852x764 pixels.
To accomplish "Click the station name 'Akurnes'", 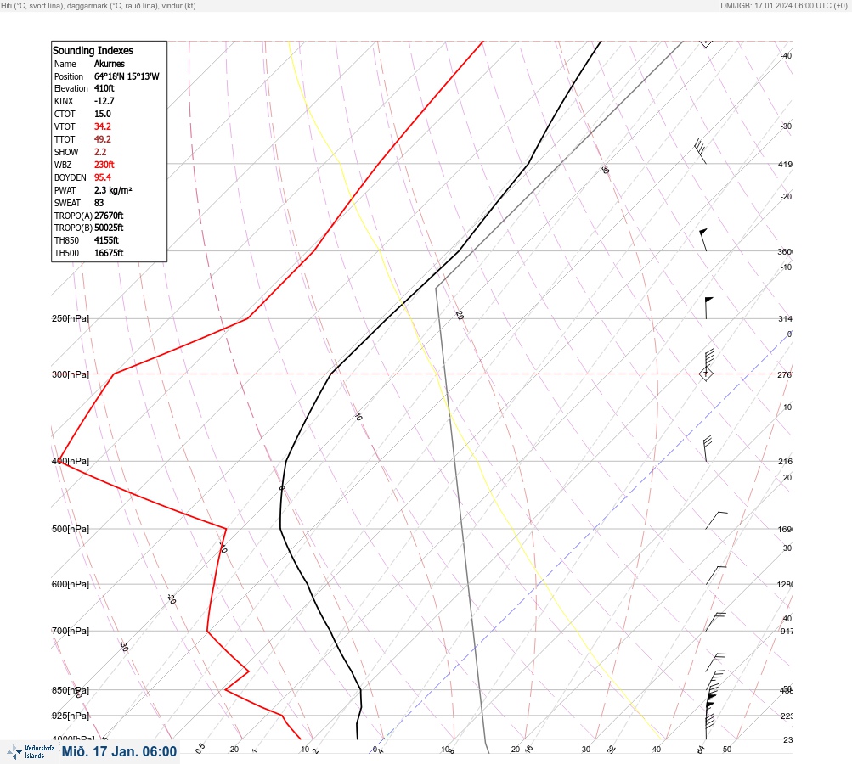I will point(110,64).
